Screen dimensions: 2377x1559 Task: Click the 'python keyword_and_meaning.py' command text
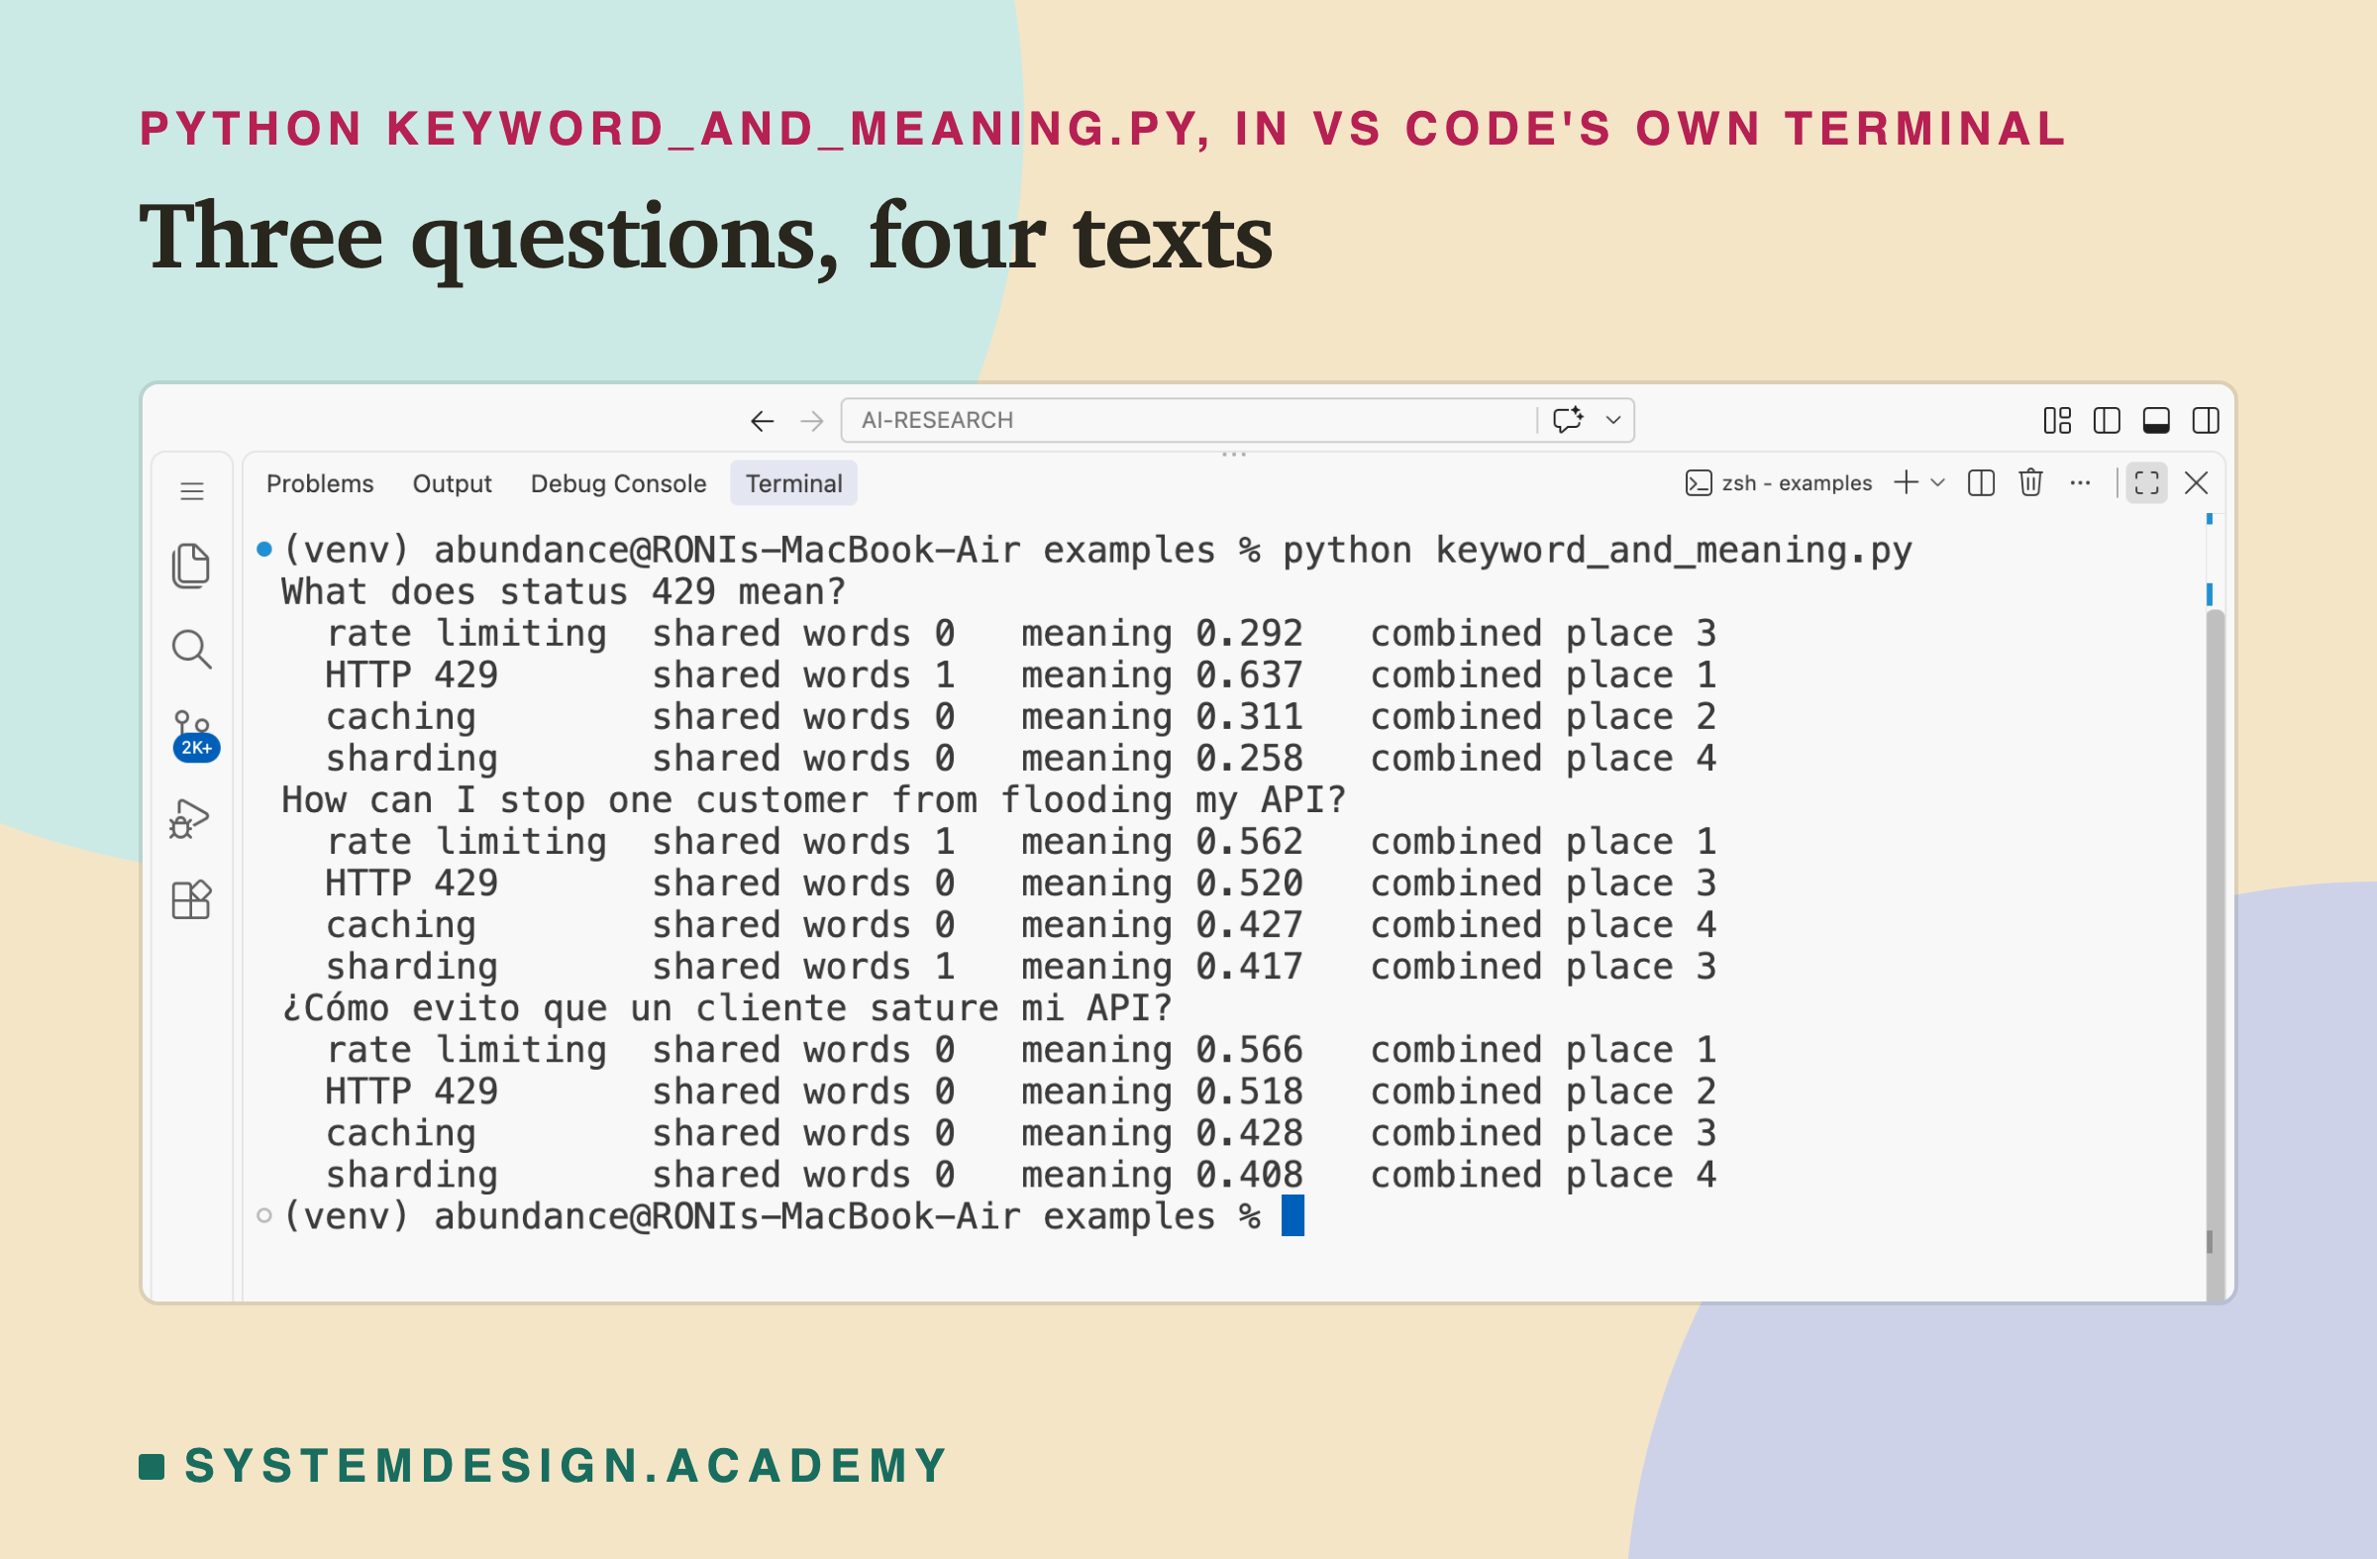tap(1597, 551)
